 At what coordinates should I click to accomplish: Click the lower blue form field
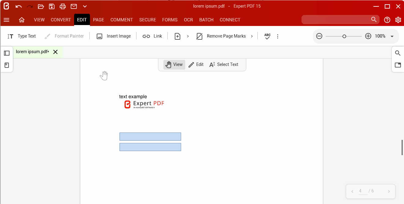(150, 147)
